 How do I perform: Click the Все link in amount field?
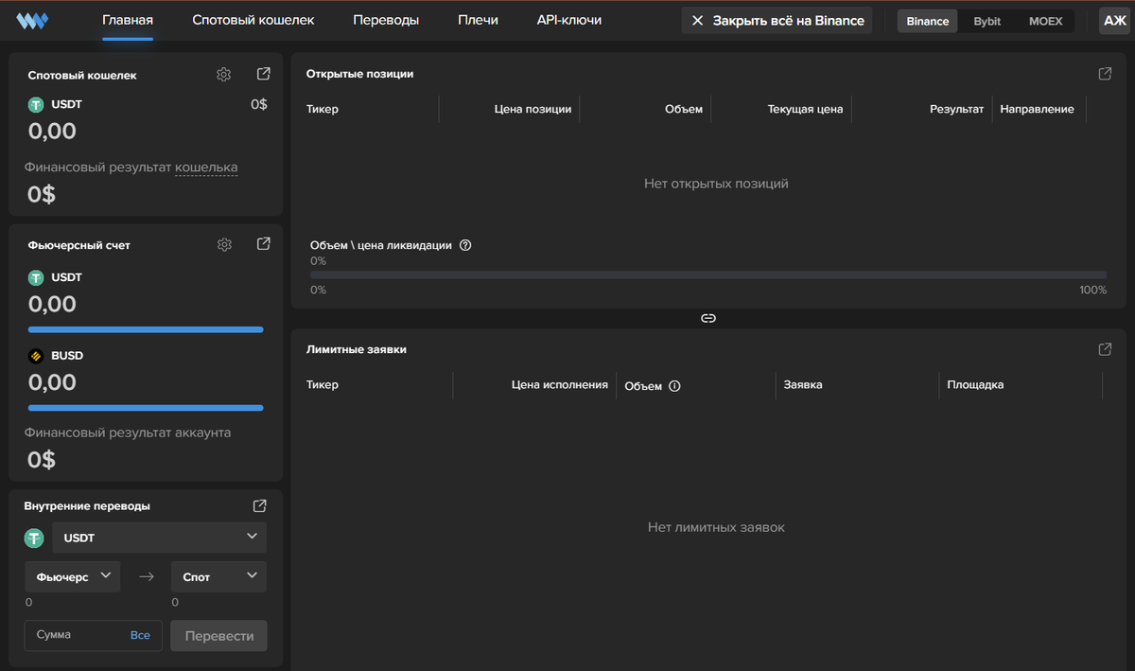(x=140, y=635)
